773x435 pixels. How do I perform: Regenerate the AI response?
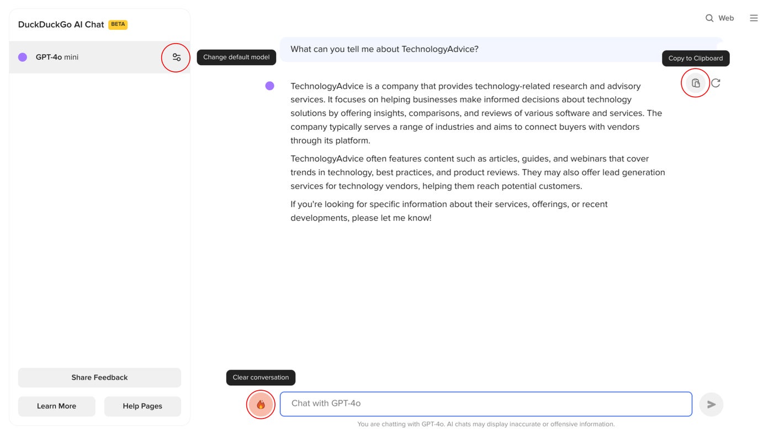click(716, 83)
